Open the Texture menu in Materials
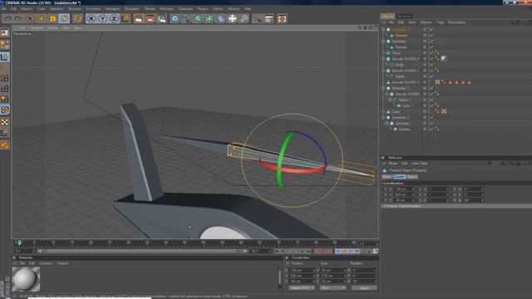Screen dimensions: 532x299 click(63, 263)
